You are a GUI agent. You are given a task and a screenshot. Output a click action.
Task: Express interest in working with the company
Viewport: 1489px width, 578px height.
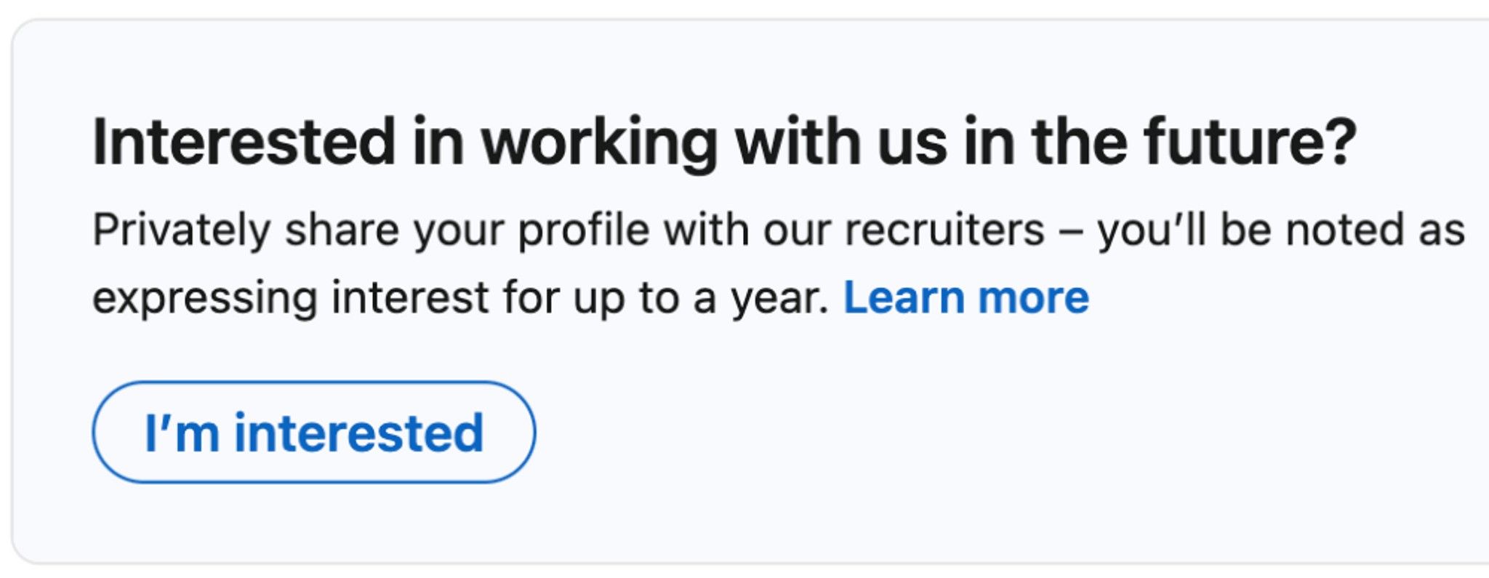313,433
